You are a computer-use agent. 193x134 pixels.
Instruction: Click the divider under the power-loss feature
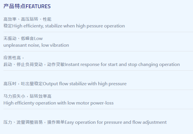coord(98,109)
